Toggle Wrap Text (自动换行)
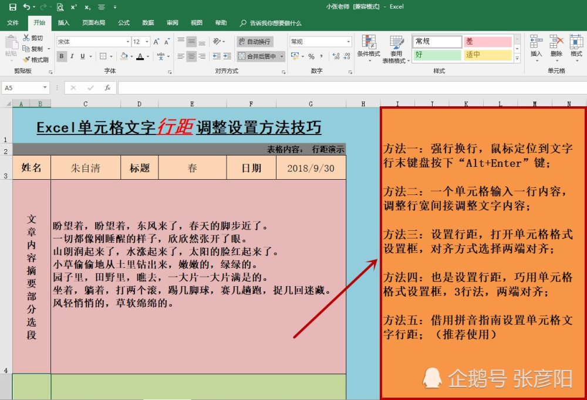587x400 pixels. coord(254,41)
